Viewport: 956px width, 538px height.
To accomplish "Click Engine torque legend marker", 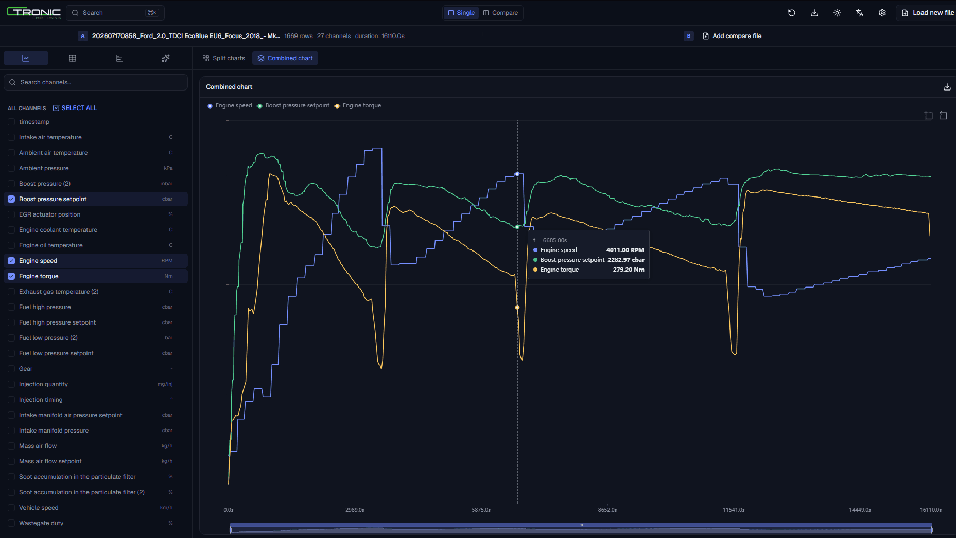I will pyautogui.click(x=337, y=106).
